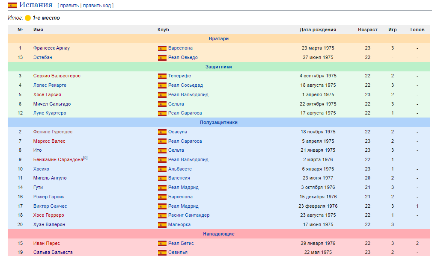Screen dimensions: 432x256
Task: Click the flag icon next to Расинг Сантандер
Action: pyautogui.click(x=162, y=215)
